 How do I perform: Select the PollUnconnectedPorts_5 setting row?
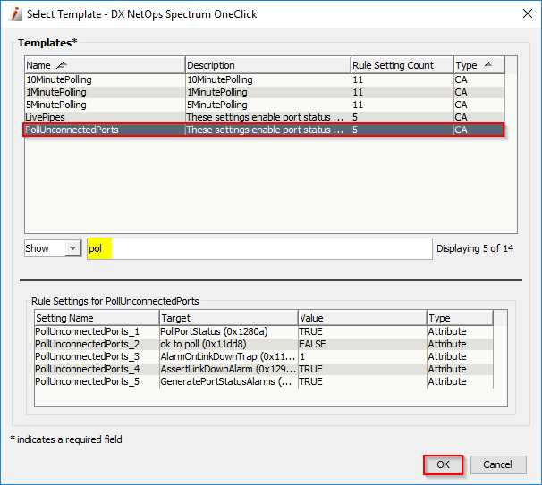(x=264, y=381)
